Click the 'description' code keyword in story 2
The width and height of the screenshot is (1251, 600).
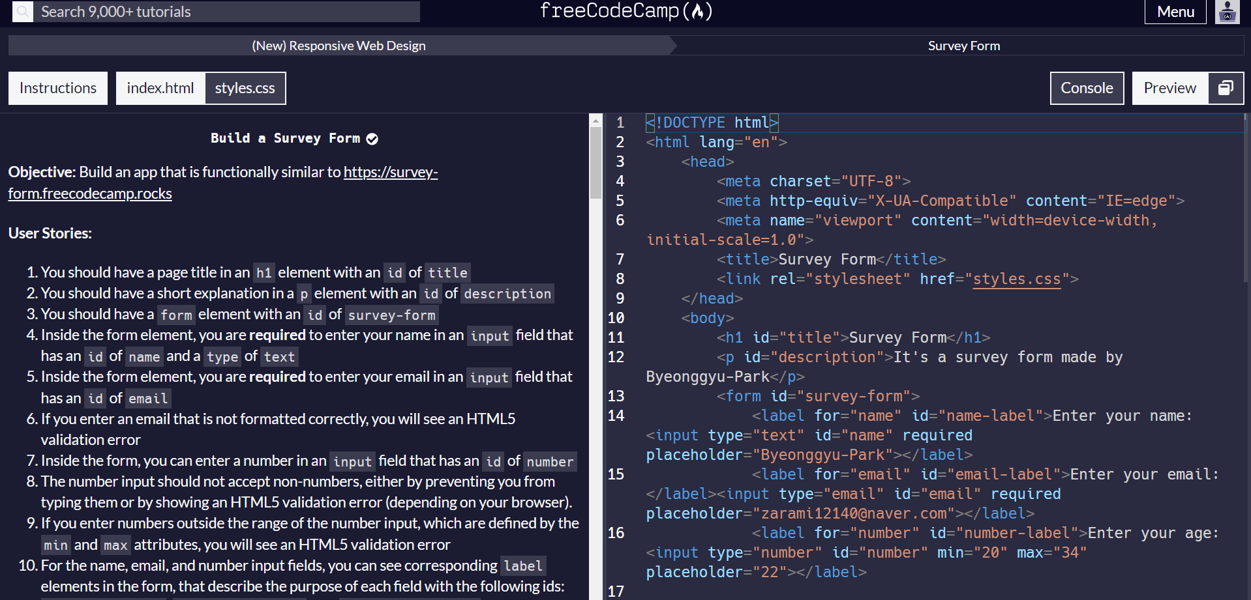click(507, 294)
